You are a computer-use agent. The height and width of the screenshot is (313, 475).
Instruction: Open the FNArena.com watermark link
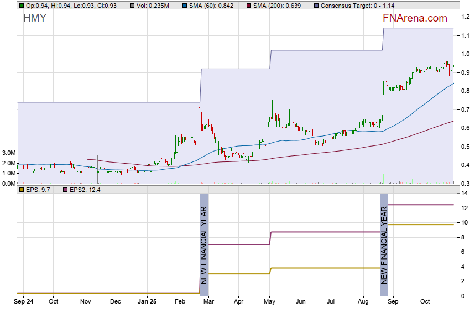[415, 18]
